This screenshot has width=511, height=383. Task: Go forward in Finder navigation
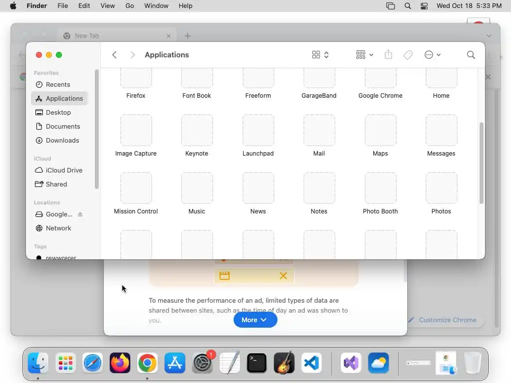(132, 55)
